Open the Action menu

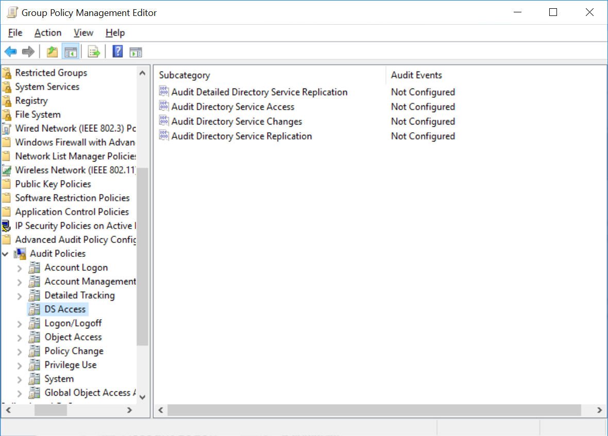tap(48, 33)
